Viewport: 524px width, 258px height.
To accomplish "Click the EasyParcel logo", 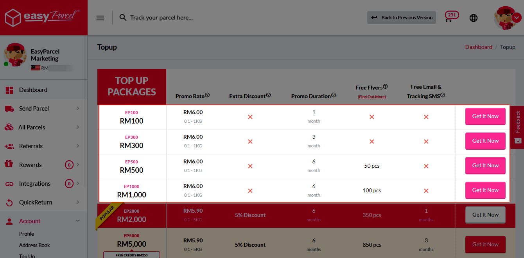I will [x=42, y=17].
